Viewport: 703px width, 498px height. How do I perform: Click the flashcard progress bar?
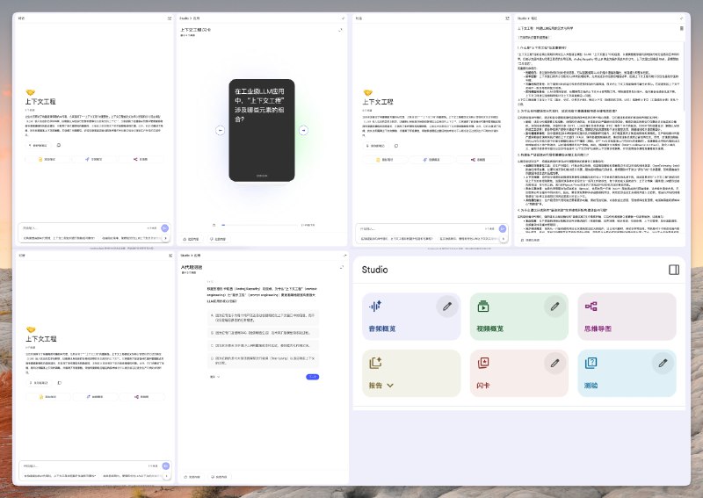[259, 225]
